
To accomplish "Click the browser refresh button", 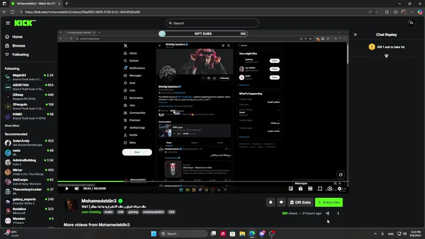I will coord(12,12).
